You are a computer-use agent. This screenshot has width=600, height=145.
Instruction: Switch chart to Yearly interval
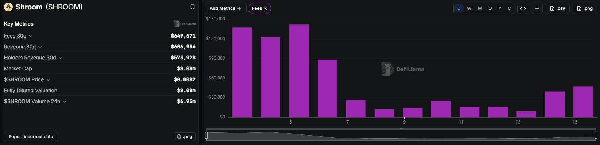click(500, 8)
